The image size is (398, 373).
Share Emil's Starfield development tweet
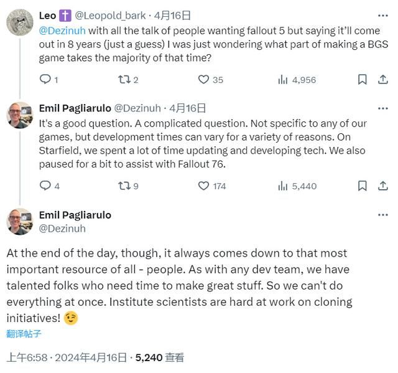(x=382, y=186)
